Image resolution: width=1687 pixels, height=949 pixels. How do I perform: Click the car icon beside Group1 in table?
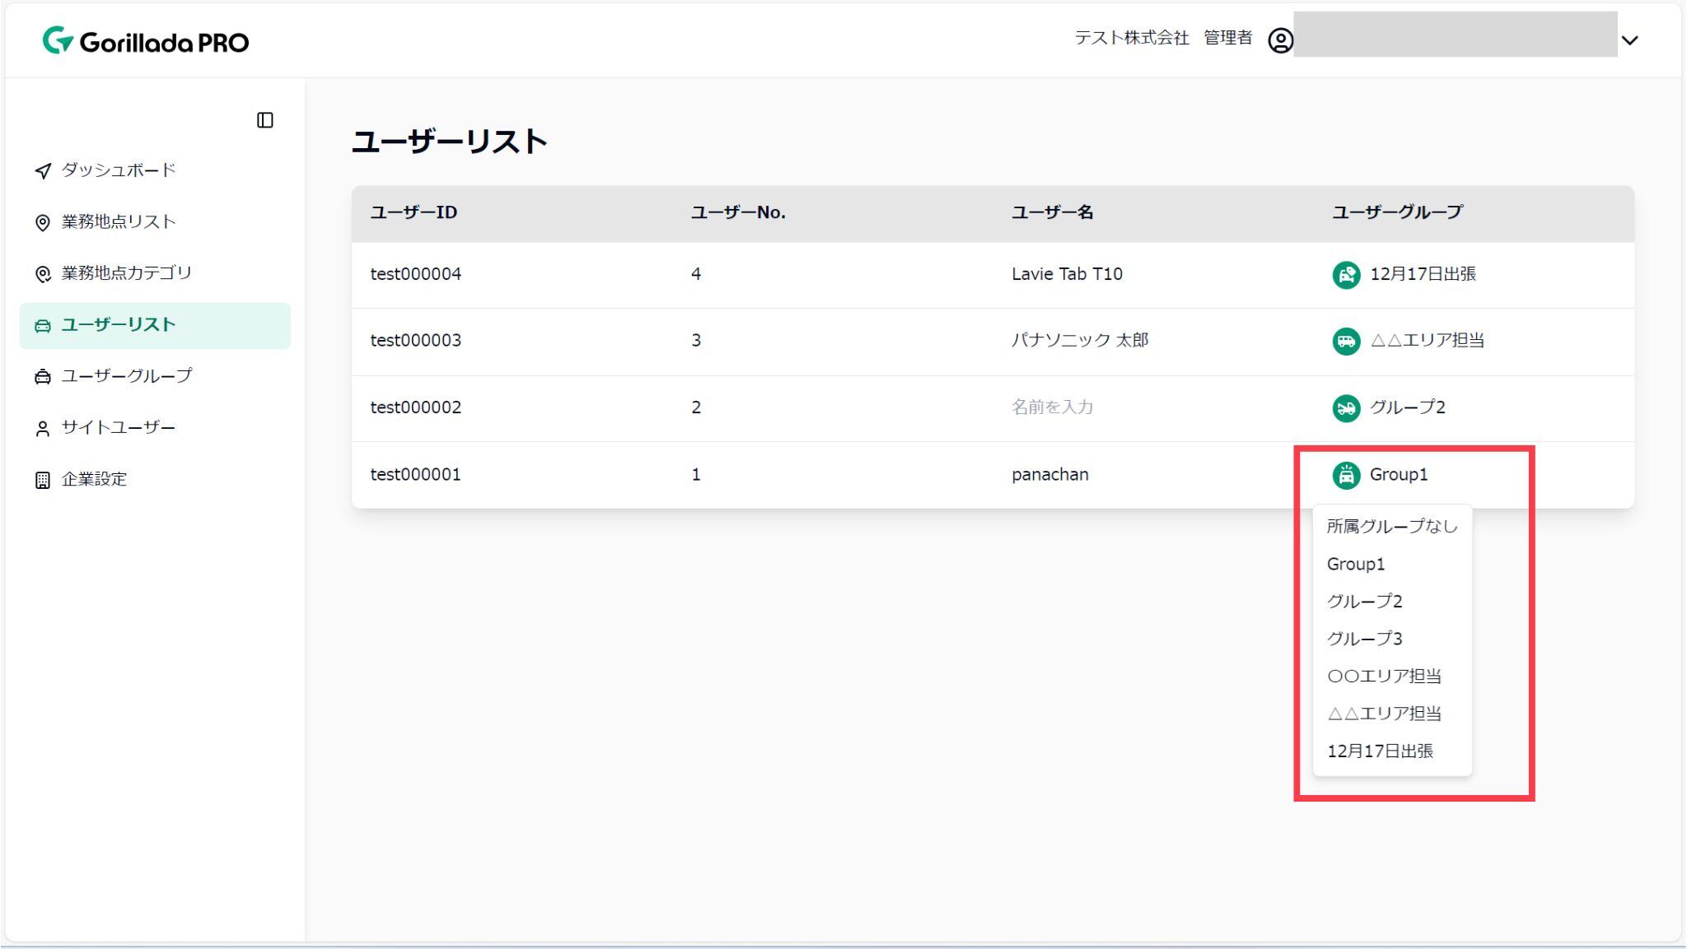1346,475
